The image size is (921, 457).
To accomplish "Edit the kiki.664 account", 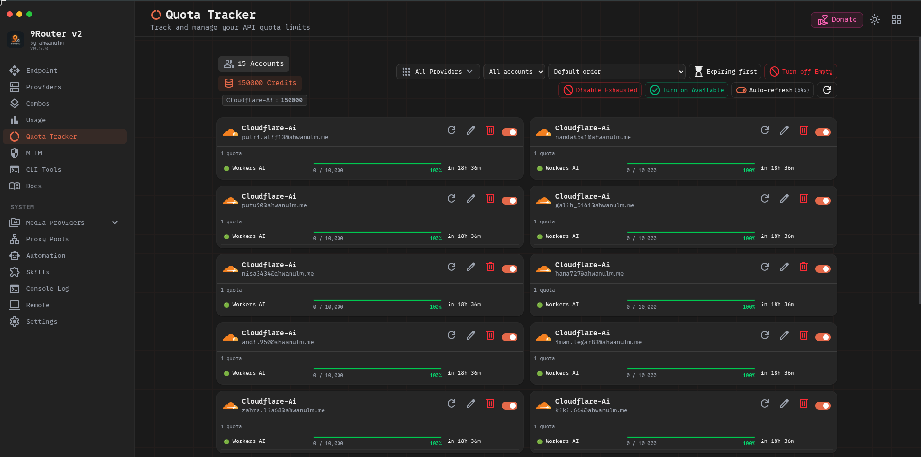I will pyautogui.click(x=784, y=404).
